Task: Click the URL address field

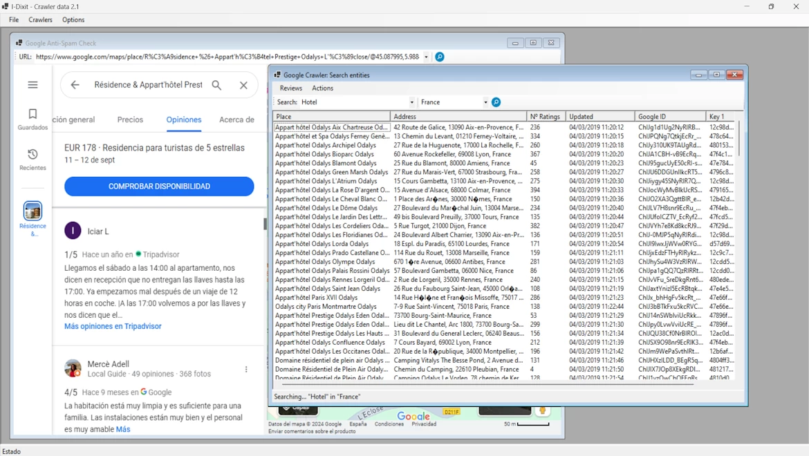Action: coord(228,57)
